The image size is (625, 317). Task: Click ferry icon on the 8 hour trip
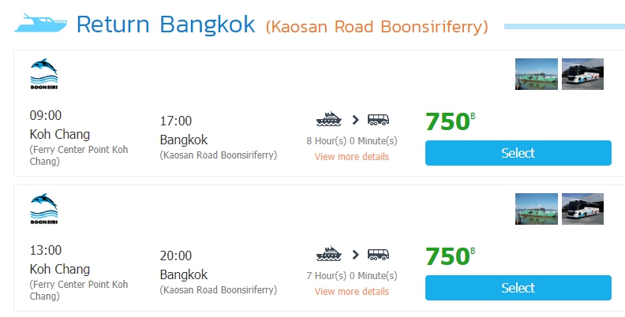click(329, 120)
